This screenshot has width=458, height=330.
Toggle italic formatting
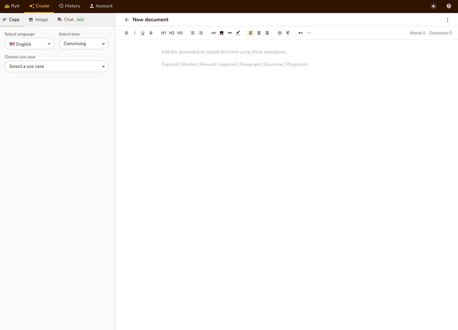point(135,33)
